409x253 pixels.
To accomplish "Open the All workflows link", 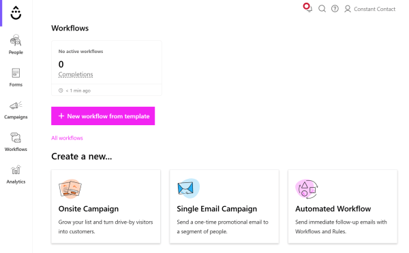I will coord(67,138).
